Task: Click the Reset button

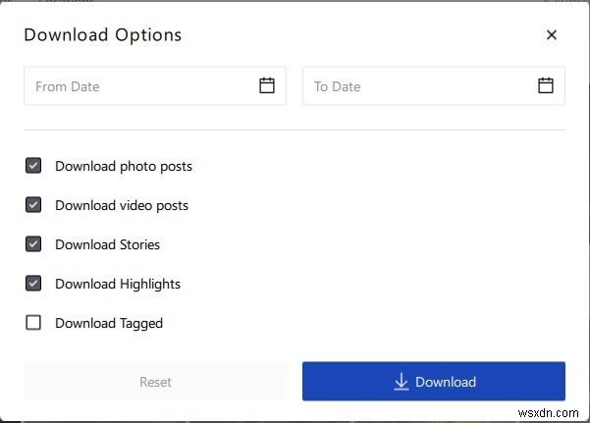Action: click(x=155, y=382)
